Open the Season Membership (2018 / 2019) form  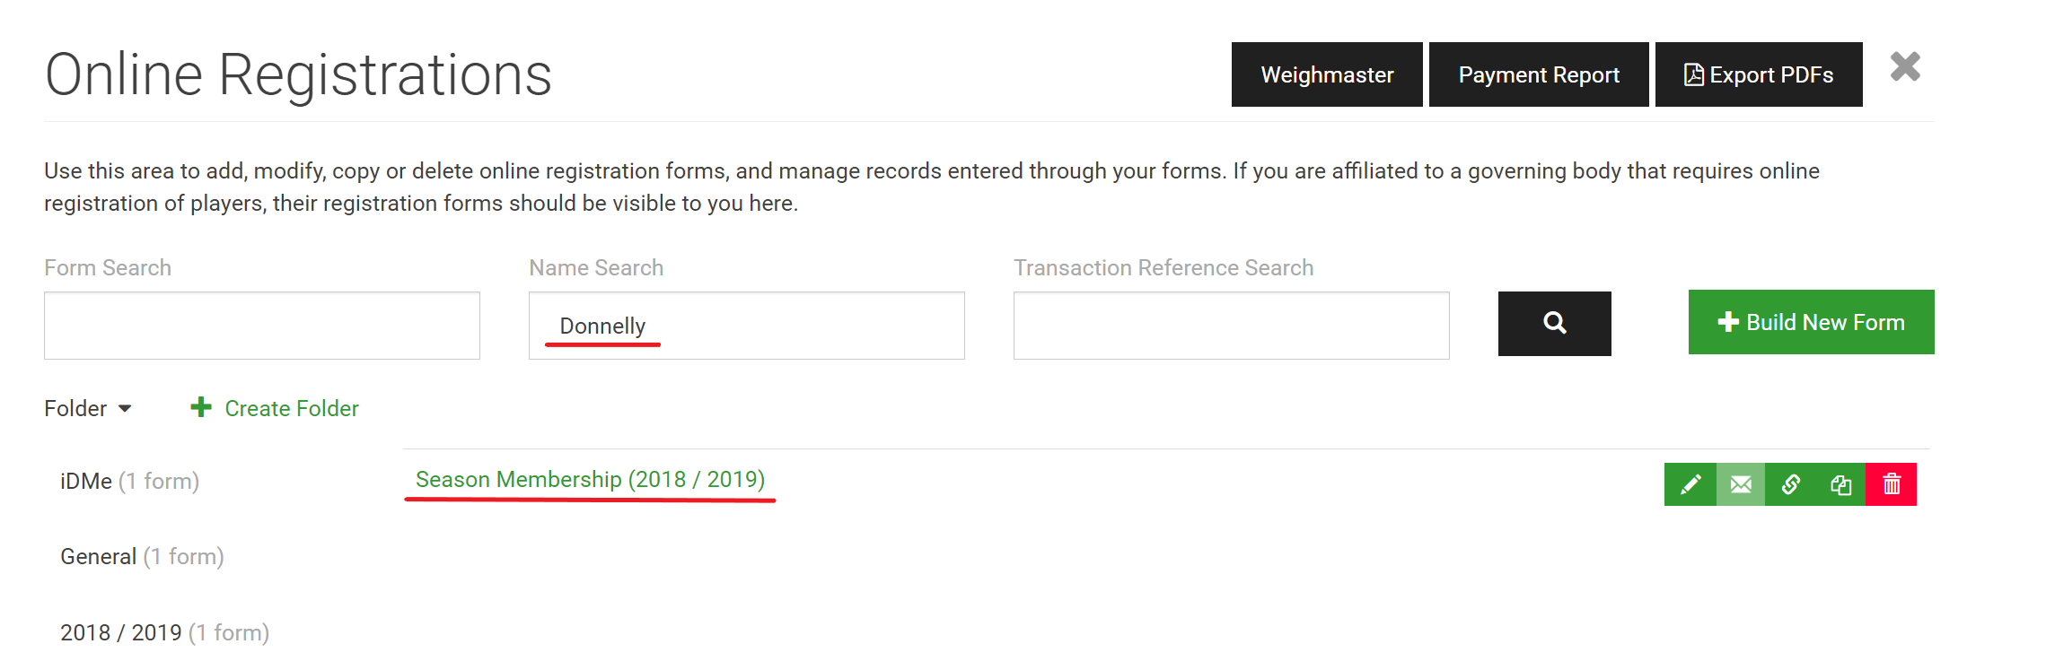click(x=590, y=480)
